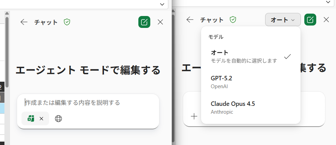Start a new chat in the right pane
The height and width of the screenshot is (145, 336).
click(310, 20)
